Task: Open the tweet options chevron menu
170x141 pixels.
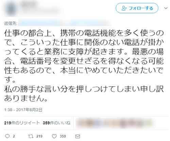Action: pos(166,8)
